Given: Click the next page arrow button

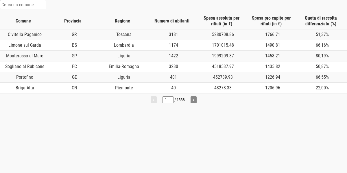Looking at the screenshot, I should (193, 100).
